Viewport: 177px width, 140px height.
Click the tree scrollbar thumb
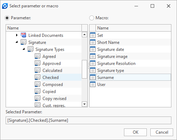click(84, 69)
